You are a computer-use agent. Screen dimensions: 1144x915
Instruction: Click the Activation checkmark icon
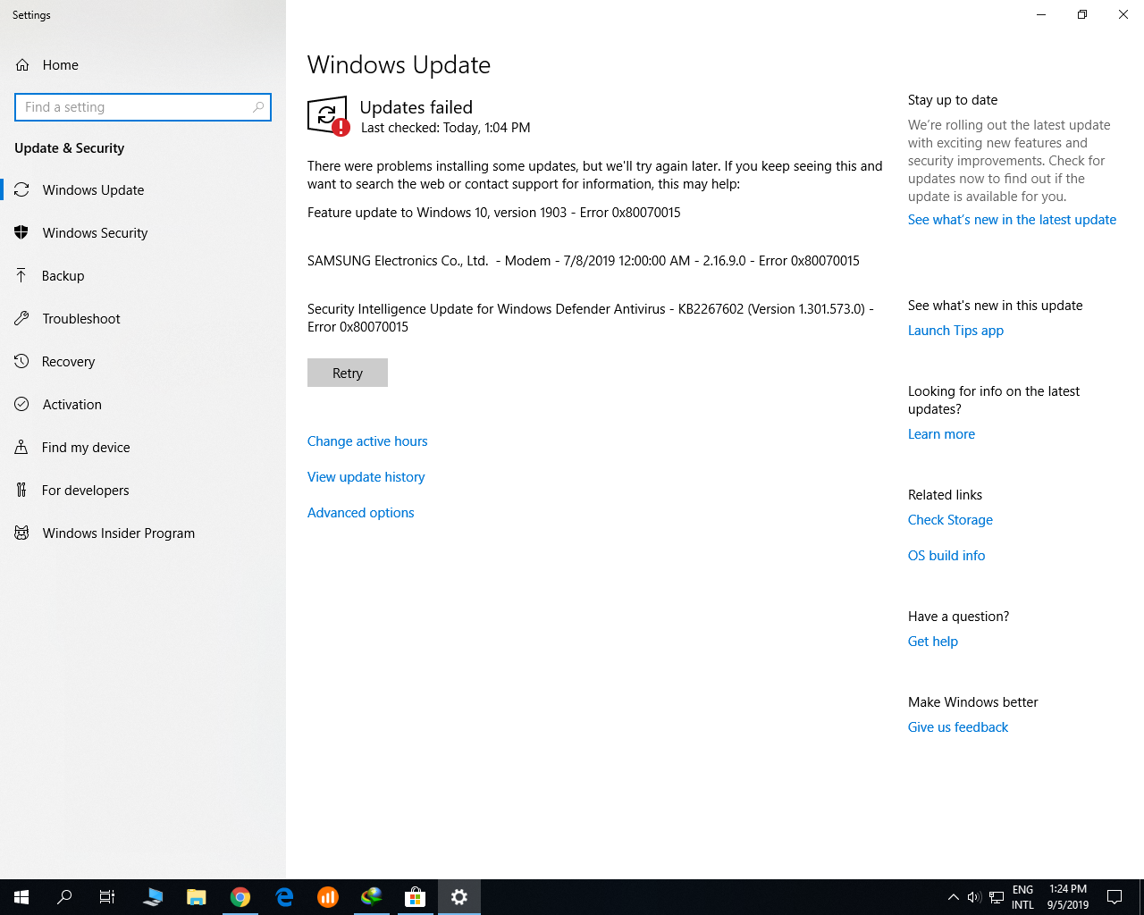tap(21, 404)
